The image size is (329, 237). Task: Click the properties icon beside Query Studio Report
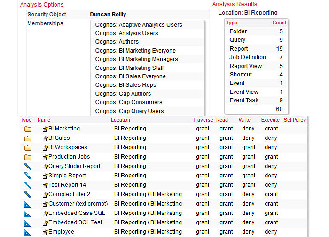pos(45,167)
